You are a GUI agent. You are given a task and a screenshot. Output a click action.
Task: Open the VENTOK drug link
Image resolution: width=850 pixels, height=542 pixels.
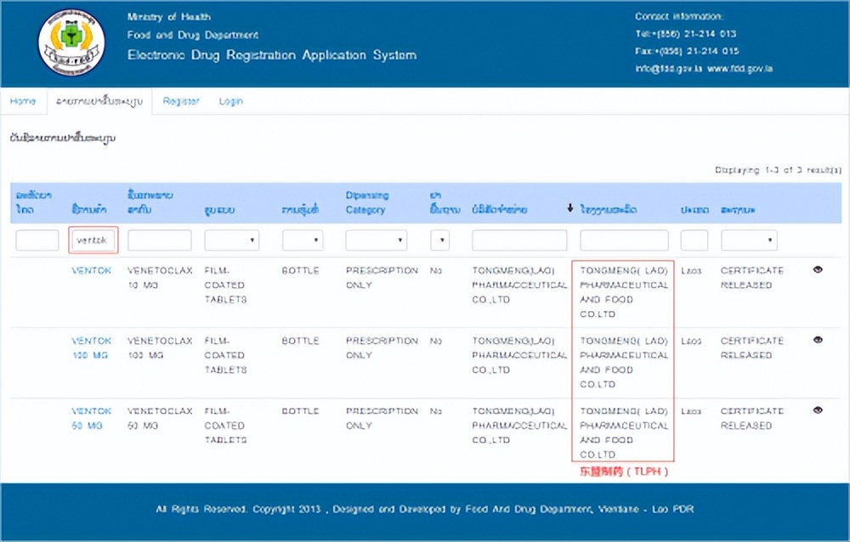pyautogui.click(x=91, y=271)
